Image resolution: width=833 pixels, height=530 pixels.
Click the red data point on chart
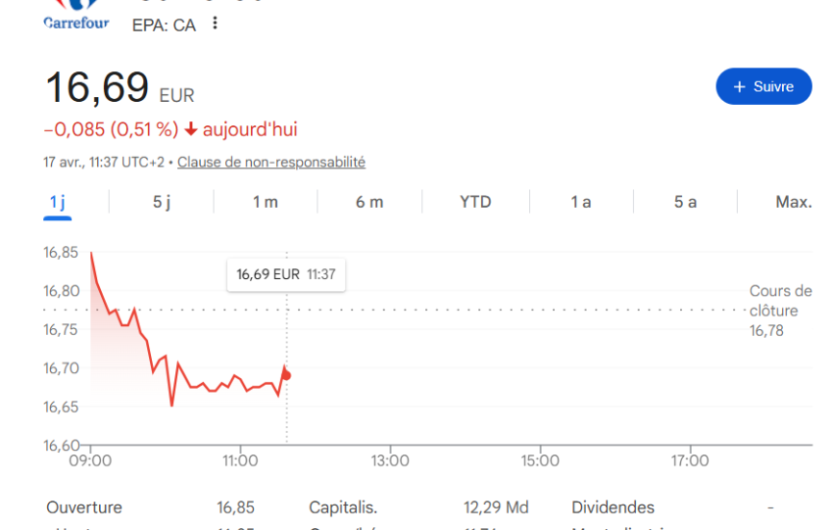tap(286, 375)
